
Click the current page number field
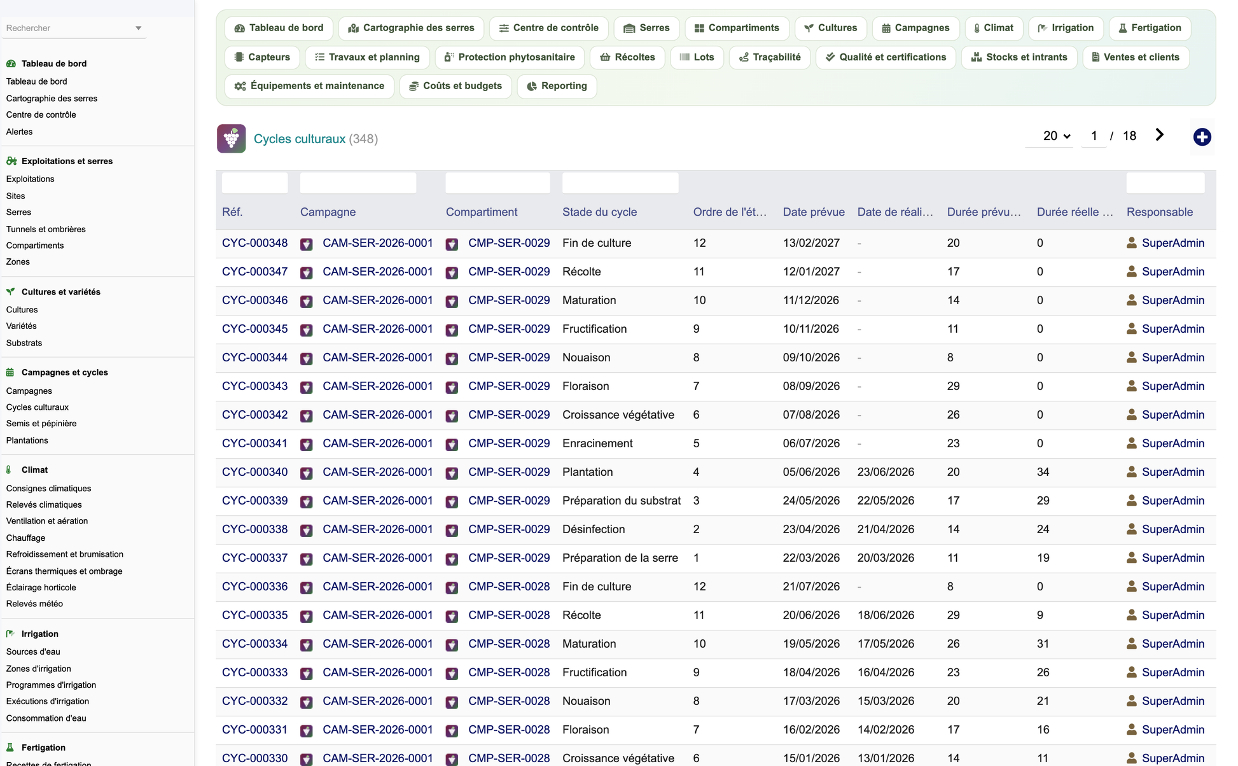point(1094,136)
